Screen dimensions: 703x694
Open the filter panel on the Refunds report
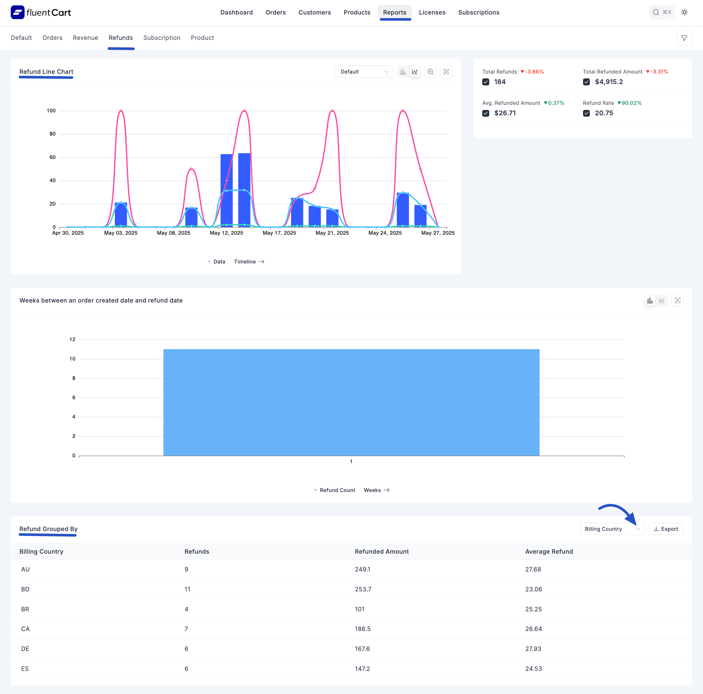tap(684, 38)
